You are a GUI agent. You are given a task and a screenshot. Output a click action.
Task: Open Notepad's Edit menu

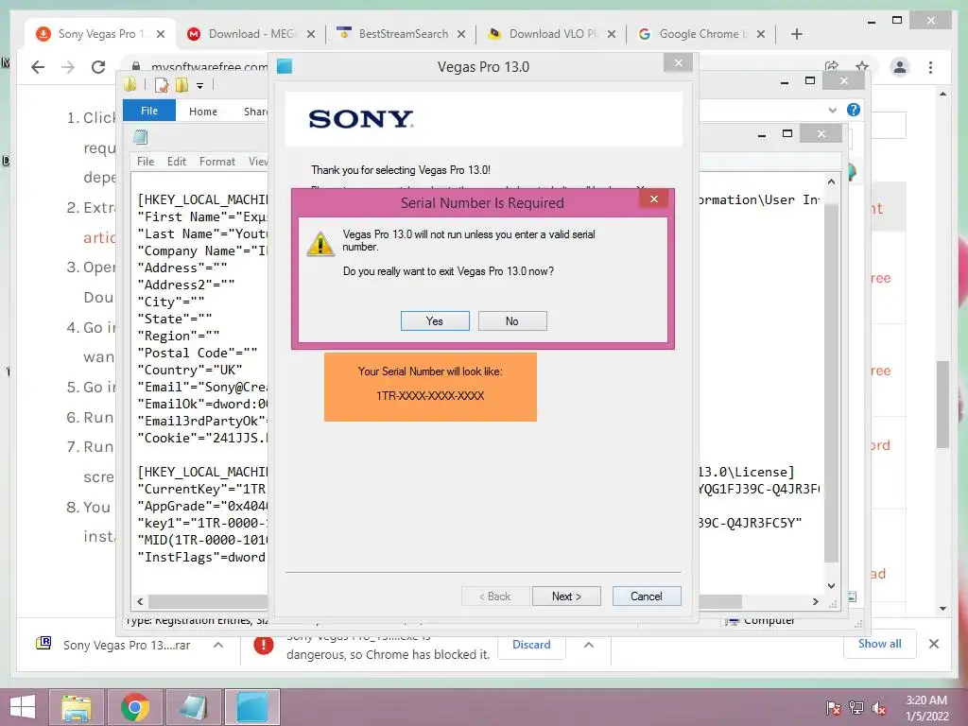(177, 161)
